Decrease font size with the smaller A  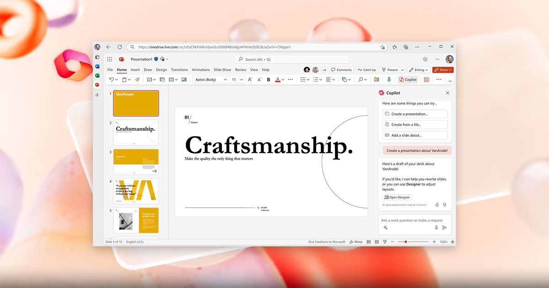259,80
